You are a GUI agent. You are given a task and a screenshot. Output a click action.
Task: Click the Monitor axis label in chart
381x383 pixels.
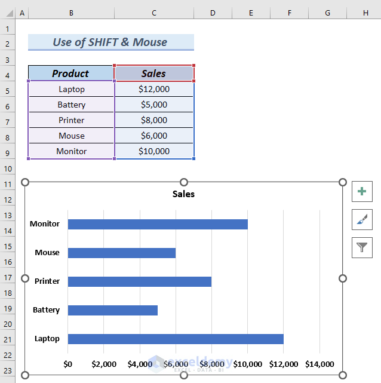45,223
